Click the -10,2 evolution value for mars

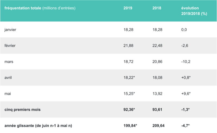(x=186, y=62)
